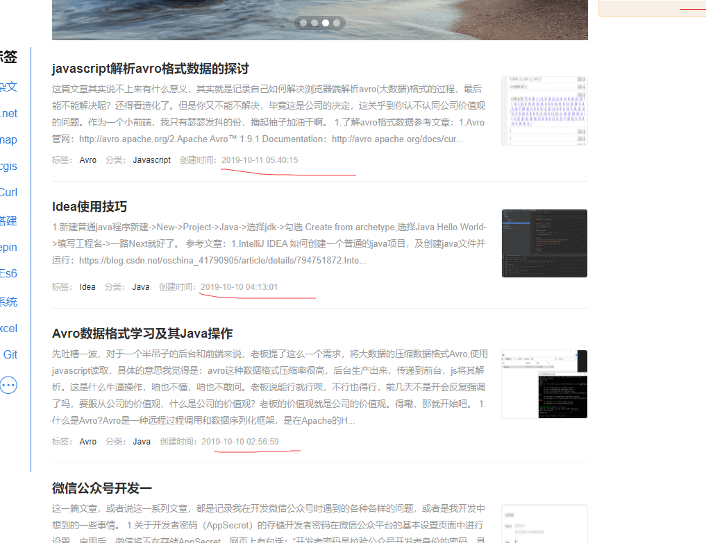Click thumbnail of the javascript avro article
The height and width of the screenshot is (543, 706).
pos(544,110)
